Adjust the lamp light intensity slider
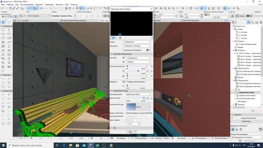 coord(138,71)
